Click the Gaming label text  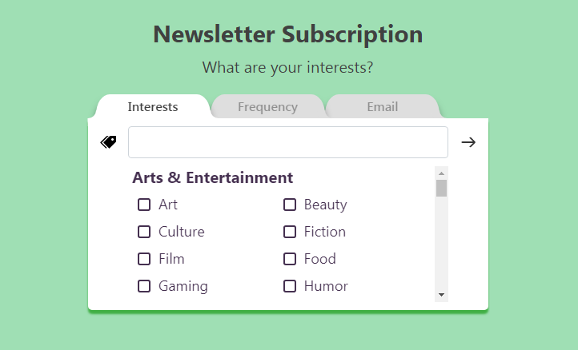(183, 286)
